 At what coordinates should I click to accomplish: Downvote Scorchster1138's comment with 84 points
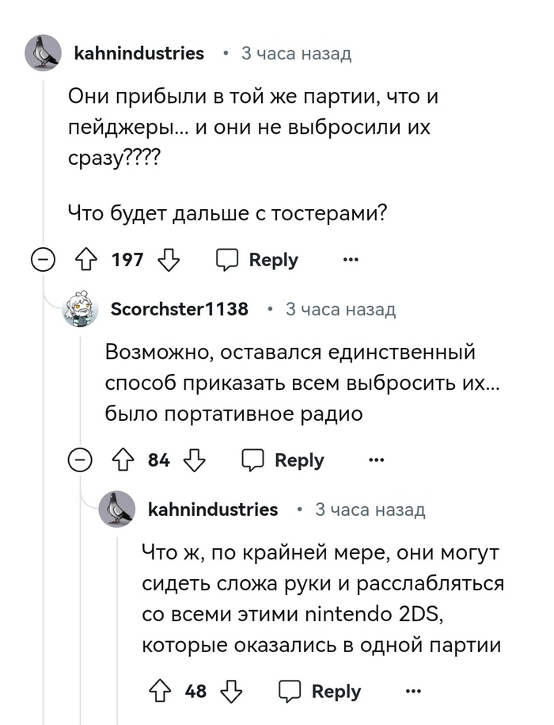click(x=195, y=460)
